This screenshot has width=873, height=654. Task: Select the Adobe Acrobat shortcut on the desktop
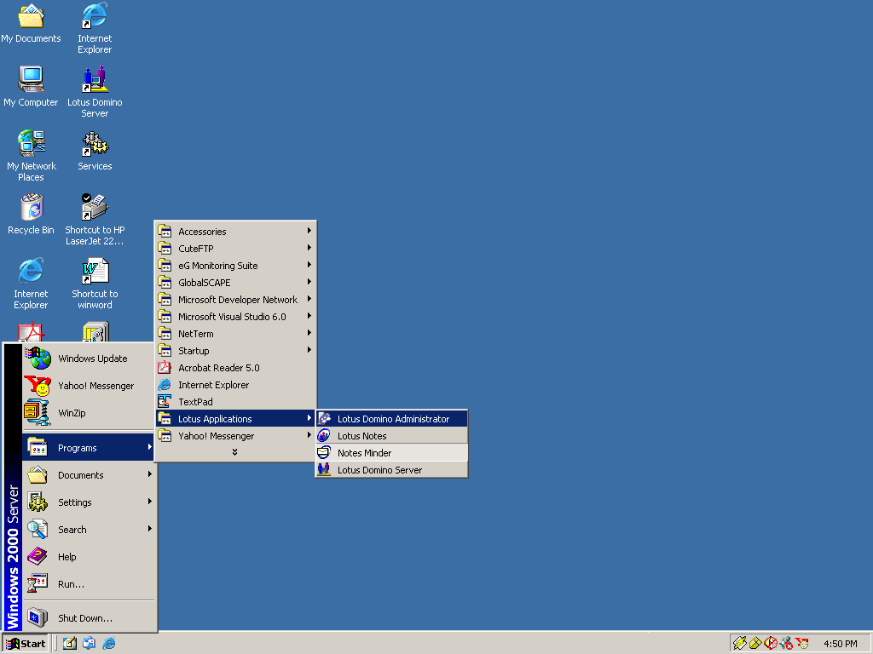[32, 331]
